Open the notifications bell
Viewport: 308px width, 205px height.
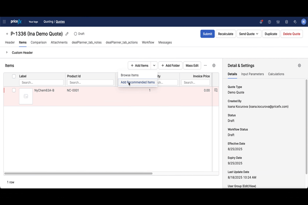pyautogui.click(x=261, y=22)
